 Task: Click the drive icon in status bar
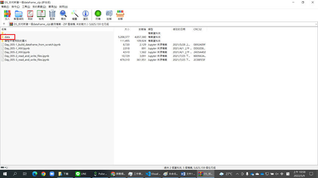(x=3, y=167)
